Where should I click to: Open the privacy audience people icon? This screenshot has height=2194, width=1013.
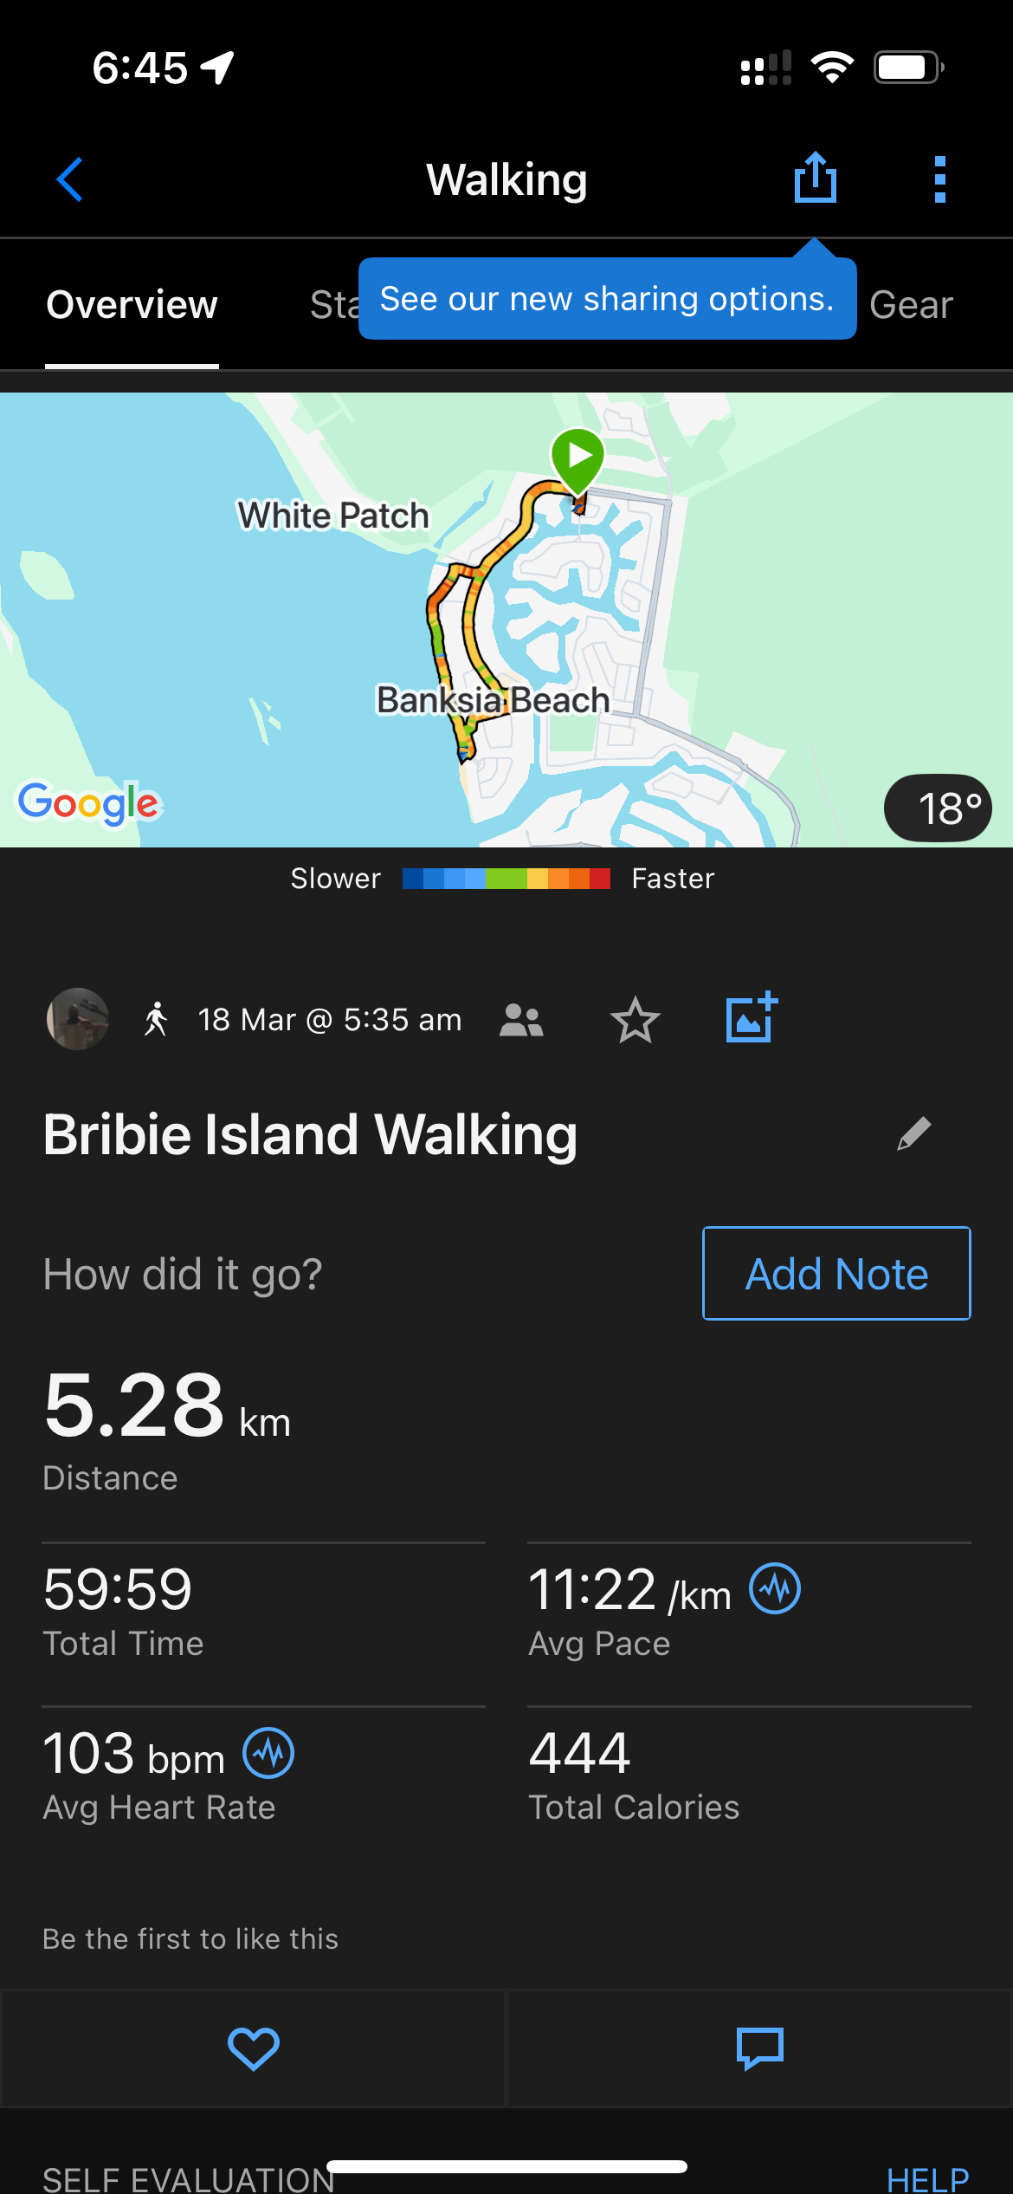521,1020
